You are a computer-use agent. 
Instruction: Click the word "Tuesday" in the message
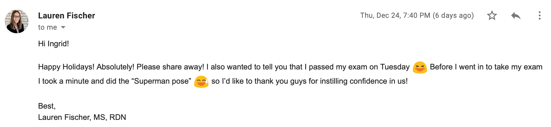(x=395, y=67)
